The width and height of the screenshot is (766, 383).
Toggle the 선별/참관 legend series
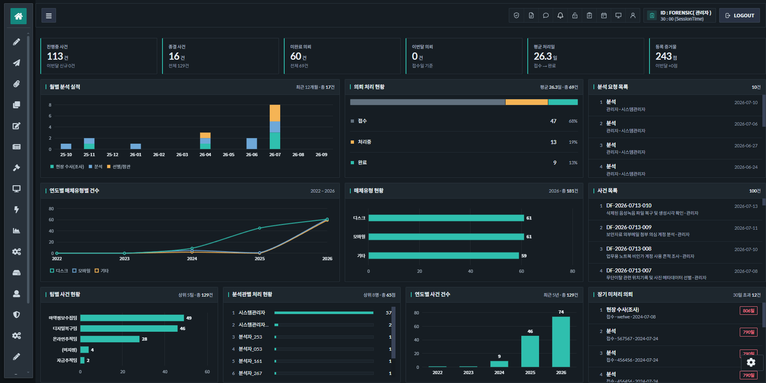click(x=119, y=167)
